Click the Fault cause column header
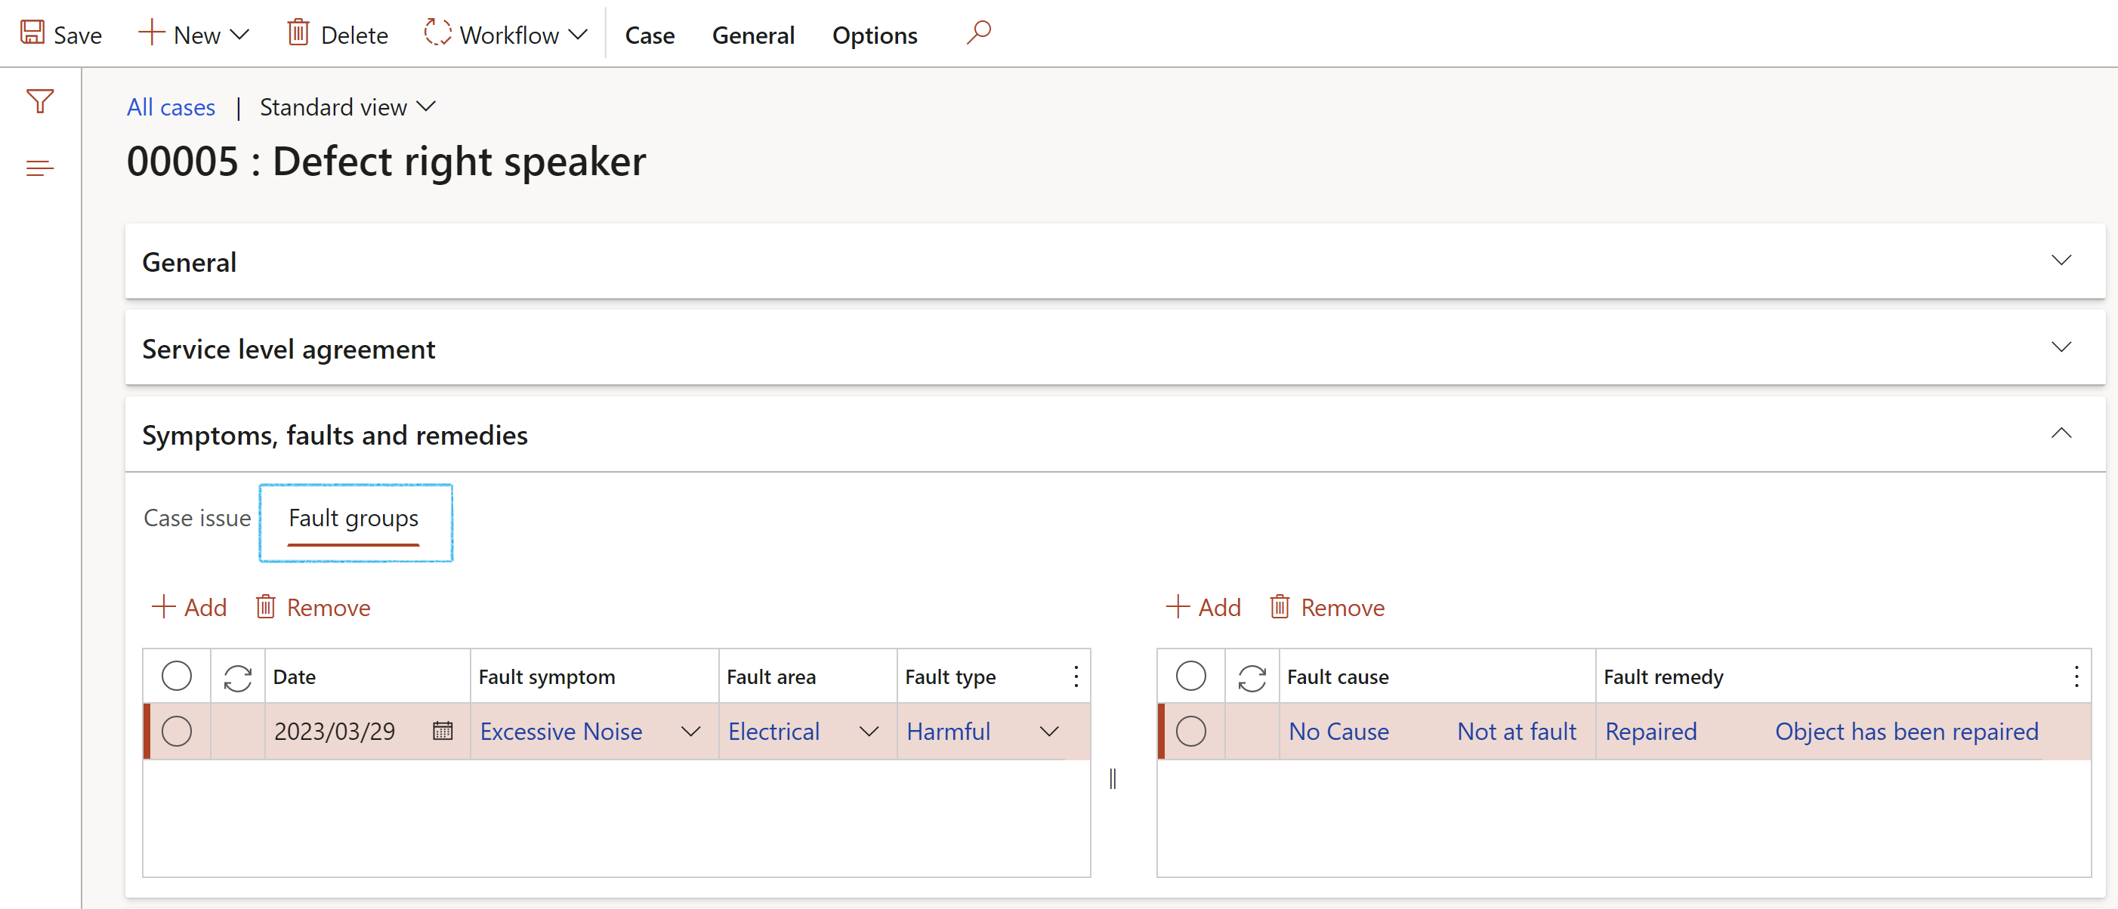2118x909 pixels. (x=1338, y=676)
